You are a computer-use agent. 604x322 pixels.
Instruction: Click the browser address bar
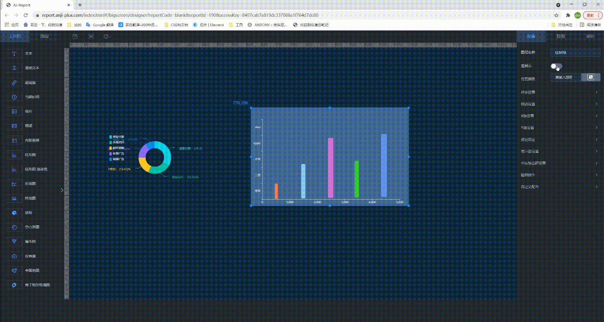(292, 15)
